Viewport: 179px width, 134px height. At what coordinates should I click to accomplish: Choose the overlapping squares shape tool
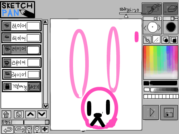[x=174, y=40]
